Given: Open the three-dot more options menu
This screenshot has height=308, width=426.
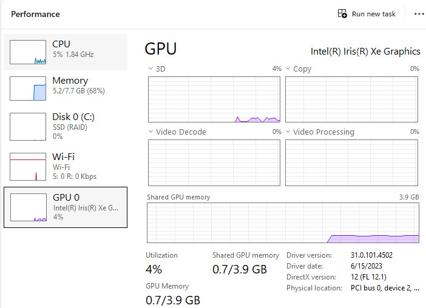Looking at the screenshot, I should coord(419,14).
